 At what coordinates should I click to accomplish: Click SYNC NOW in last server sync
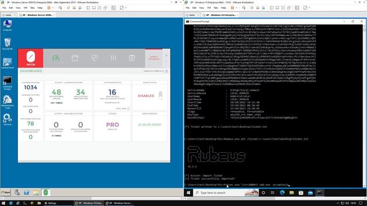pos(122,108)
